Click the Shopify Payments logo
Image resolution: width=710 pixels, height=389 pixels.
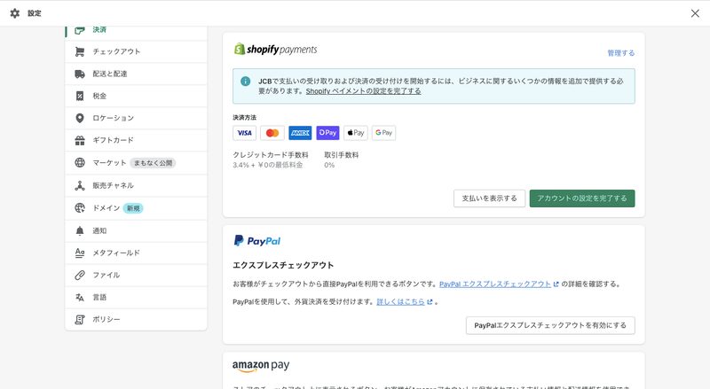coord(275,49)
